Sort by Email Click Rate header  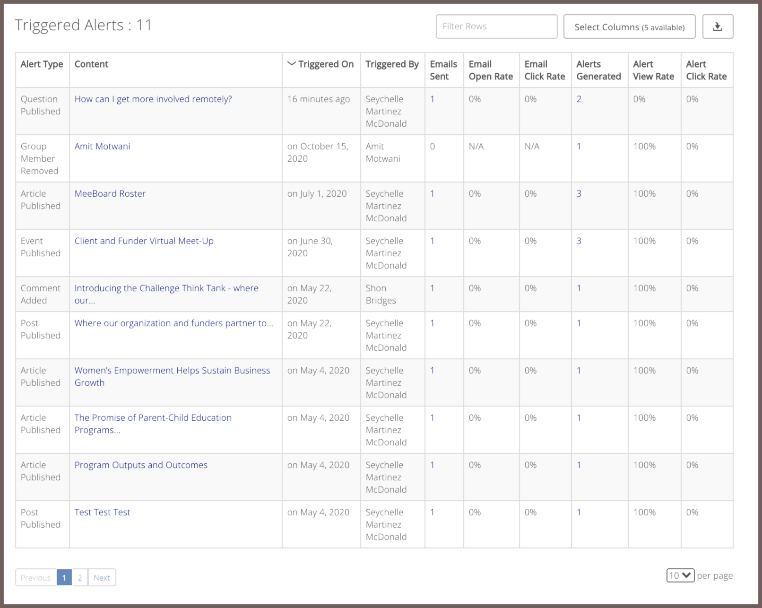[545, 70]
